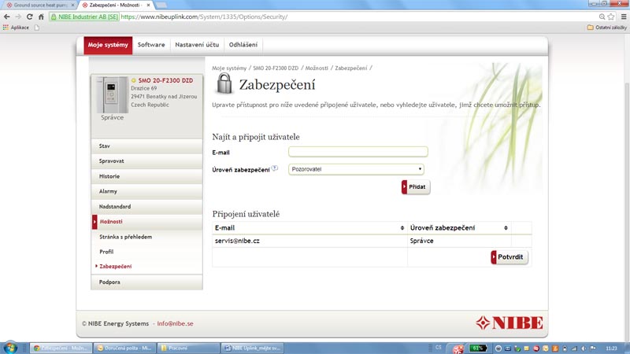The height and width of the screenshot is (354, 630).
Task: Open a new browser tab
Action: tap(161, 6)
